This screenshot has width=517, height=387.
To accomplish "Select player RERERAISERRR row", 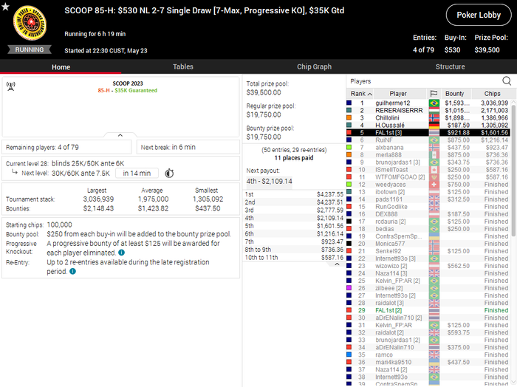I will coord(428,111).
